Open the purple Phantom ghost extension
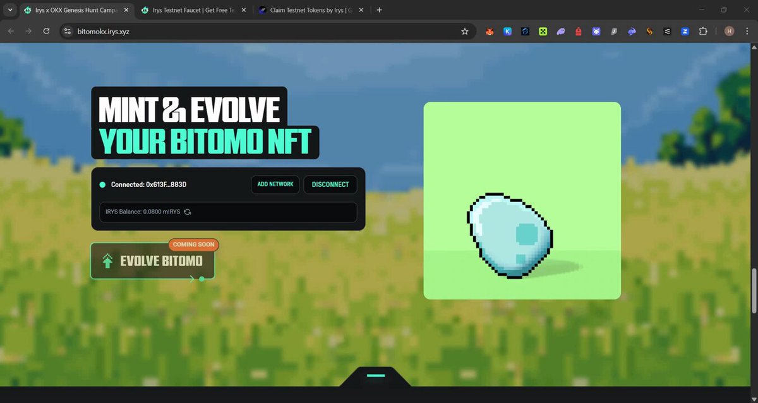The image size is (758, 403). [x=560, y=31]
